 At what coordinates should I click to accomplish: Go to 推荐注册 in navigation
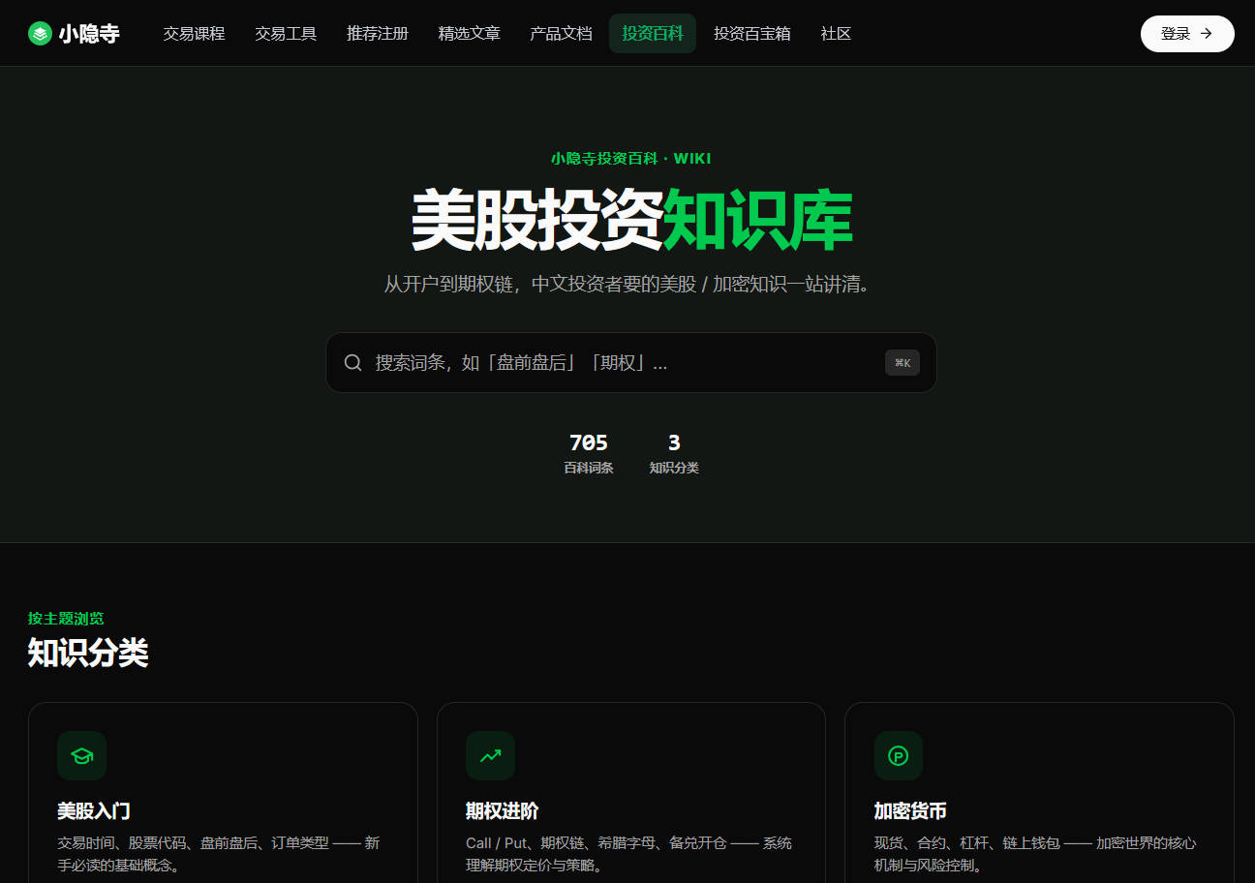coord(378,34)
